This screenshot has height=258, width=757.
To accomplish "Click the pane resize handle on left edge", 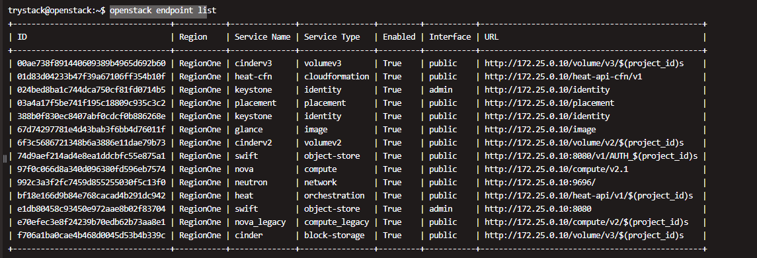I will [5, 157].
